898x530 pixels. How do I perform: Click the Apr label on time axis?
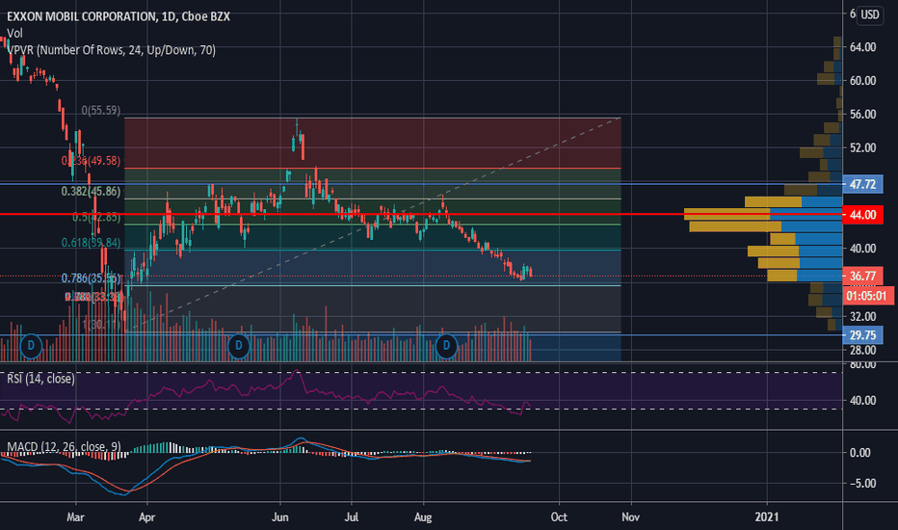coord(147,517)
